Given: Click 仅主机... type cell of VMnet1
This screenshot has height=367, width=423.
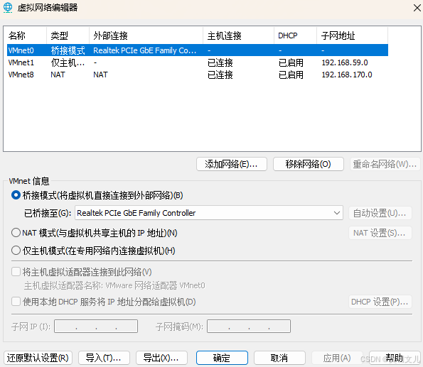Looking at the screenshot, I should [x=68, y=62].
